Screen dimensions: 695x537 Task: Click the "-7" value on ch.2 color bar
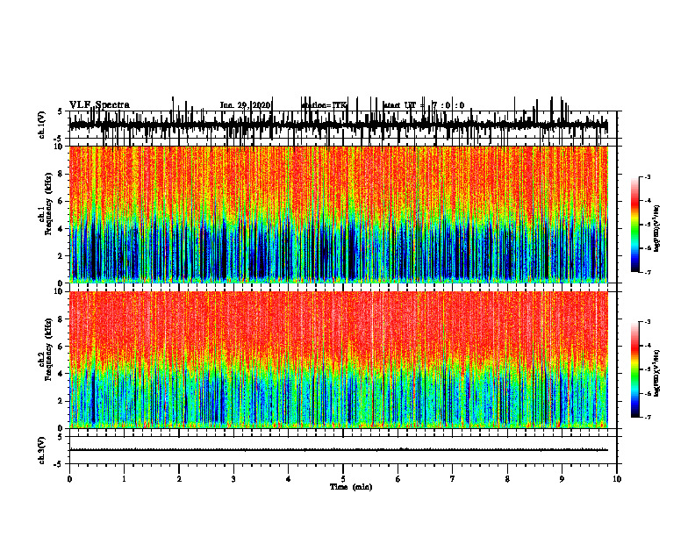pos(647,417)
